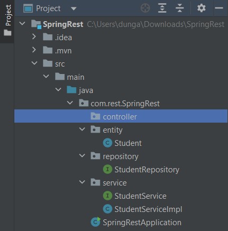Collapse the src folder
The width and height of the screenshot is (228, 231).
(x=34, y=63)
